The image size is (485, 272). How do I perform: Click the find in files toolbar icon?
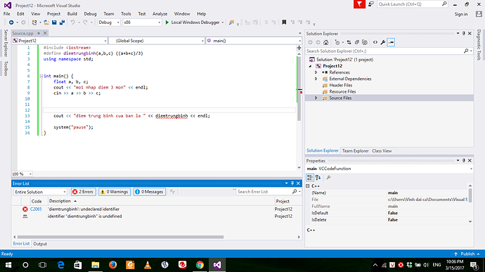pos(231,22)
